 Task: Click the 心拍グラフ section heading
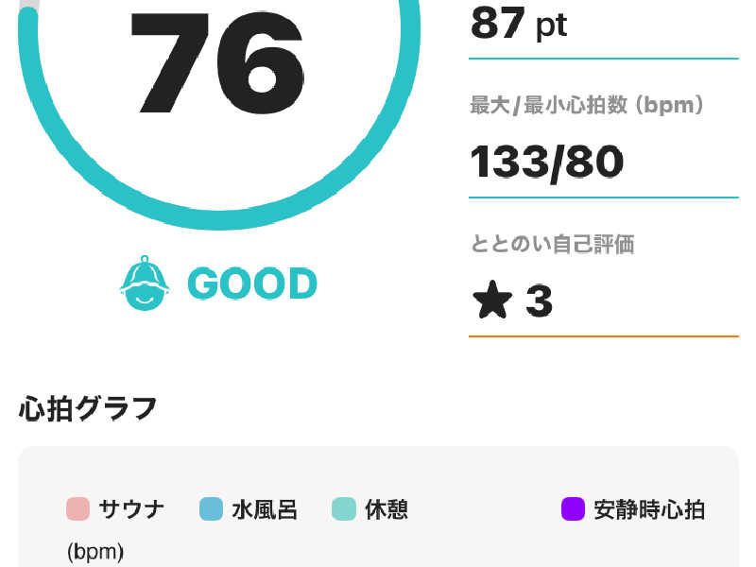pyautogui.click(x=88, y=409)
